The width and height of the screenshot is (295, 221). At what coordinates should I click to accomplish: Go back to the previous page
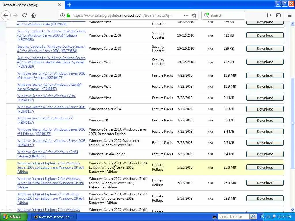pos(6,15)
